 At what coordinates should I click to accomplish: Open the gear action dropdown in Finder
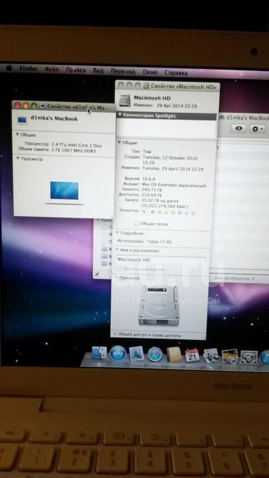click(x=257, y=129)
